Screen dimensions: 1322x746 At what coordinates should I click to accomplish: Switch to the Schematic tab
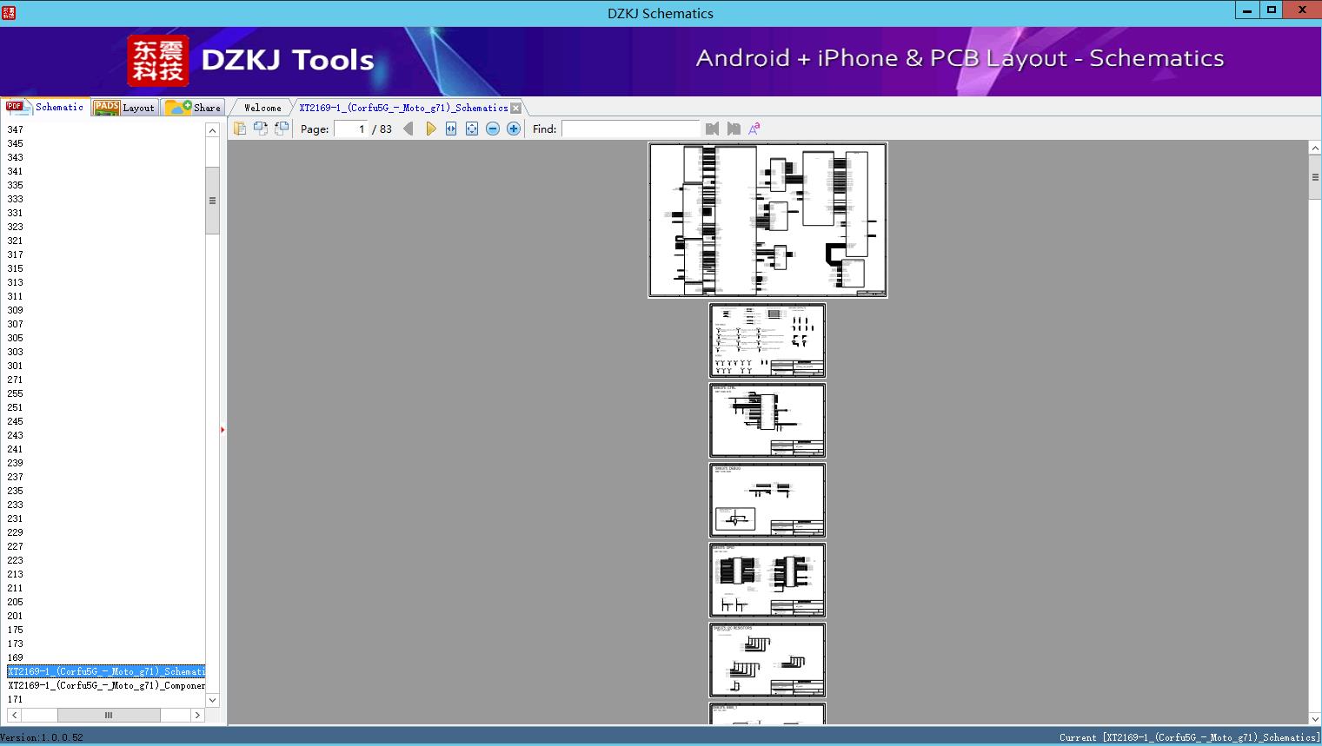(45, 107)
